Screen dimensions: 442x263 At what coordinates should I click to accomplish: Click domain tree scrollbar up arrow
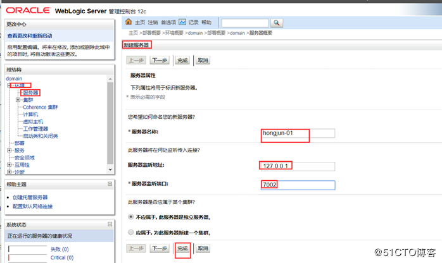110,79
